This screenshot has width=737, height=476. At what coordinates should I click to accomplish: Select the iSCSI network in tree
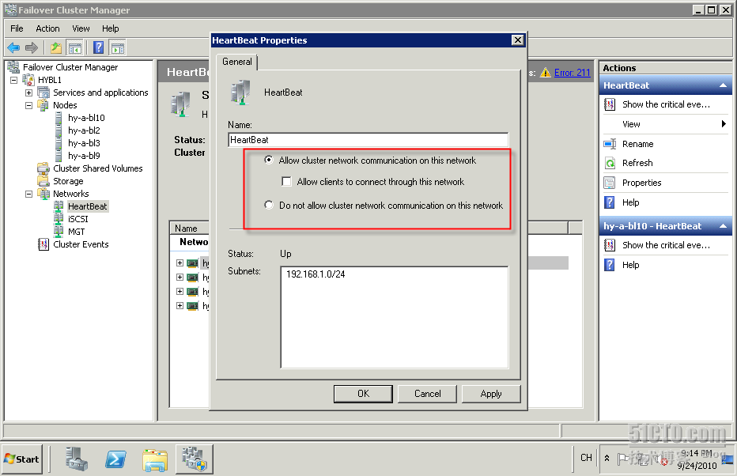click(x=77, y=219)
